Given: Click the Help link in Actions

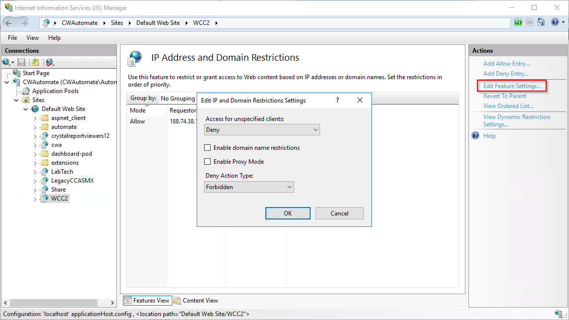Looking at the screenshot, I should pyautogui.click(x=489, y=136).
